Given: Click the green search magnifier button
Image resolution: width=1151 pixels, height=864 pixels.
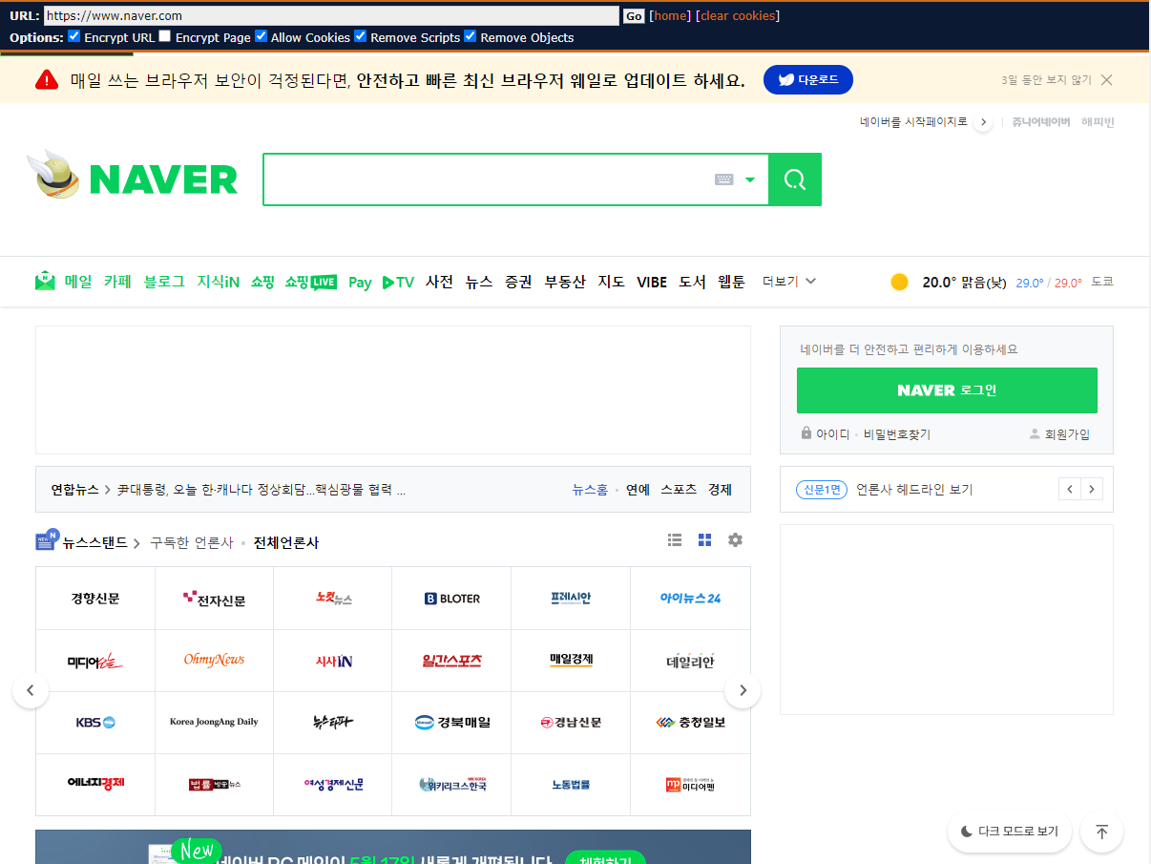Looking at the screenshot, I should (795, 179).
